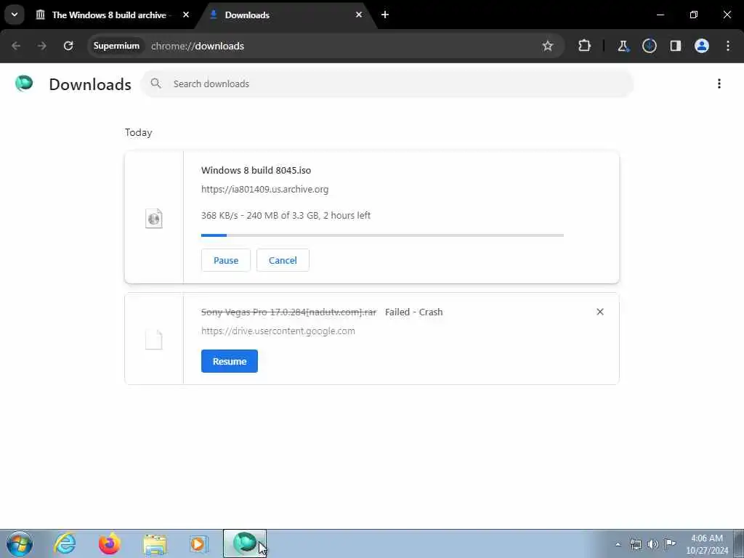Open the drive.usercontent.google.com source link
Screen dimensions: 744x558
click(278, 331)
